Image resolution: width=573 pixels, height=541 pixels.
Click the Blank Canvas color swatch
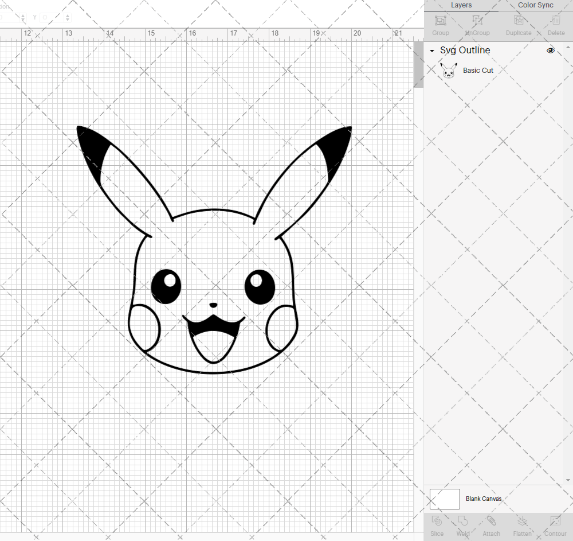point(445,499)
